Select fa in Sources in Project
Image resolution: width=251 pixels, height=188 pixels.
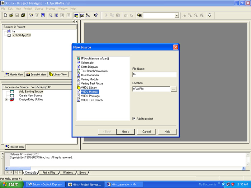tap(14, 32)
